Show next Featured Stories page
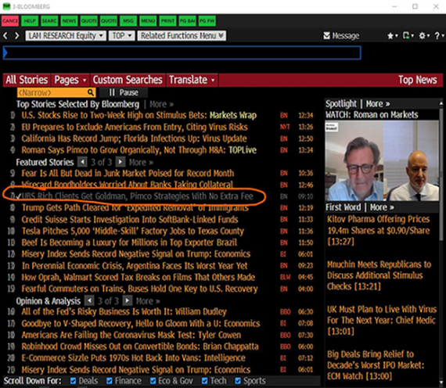 coord(120,162)
